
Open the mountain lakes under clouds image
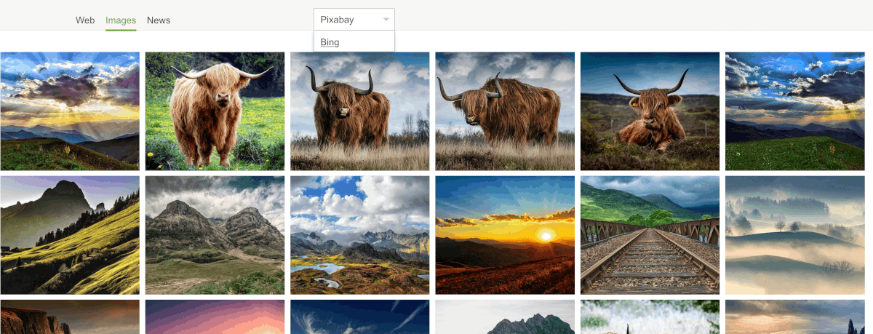pos(360,235)
